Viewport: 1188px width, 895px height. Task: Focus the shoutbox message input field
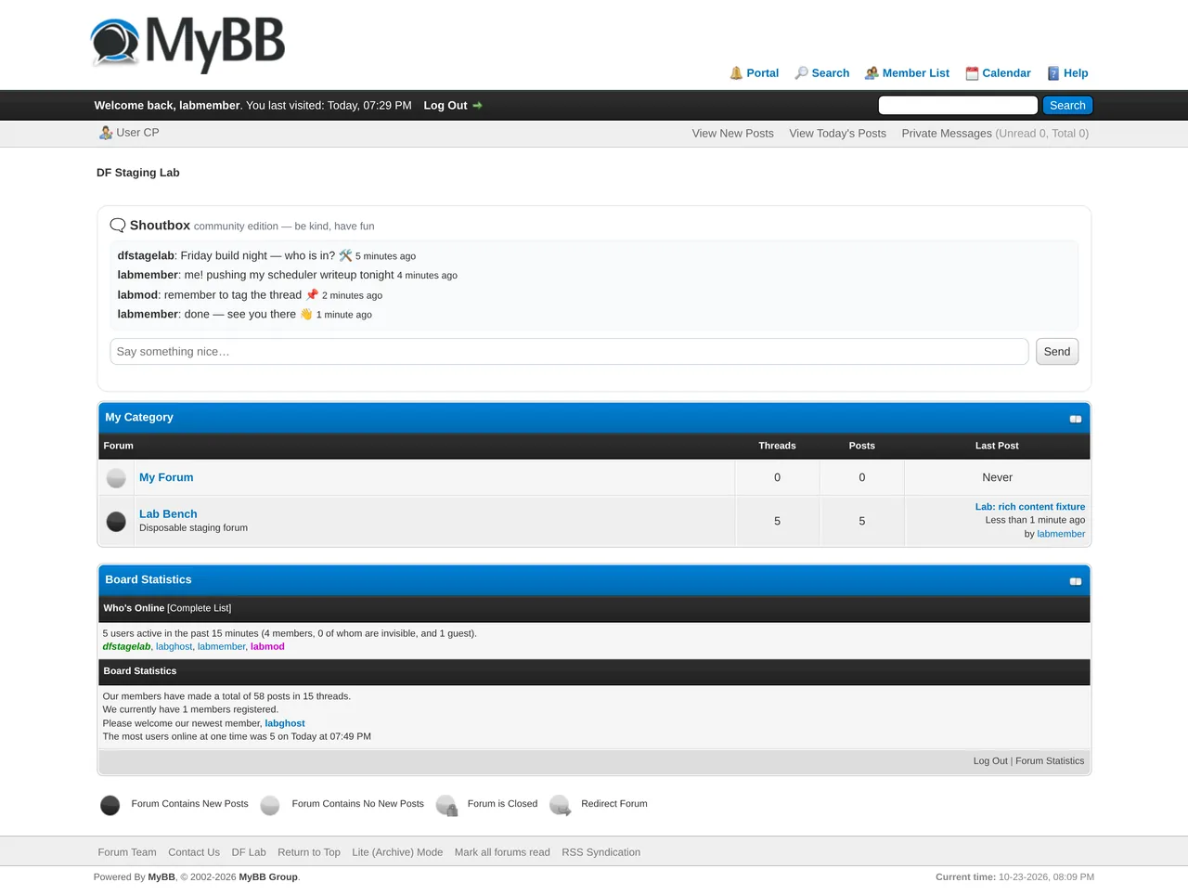[x=569, y=352]
